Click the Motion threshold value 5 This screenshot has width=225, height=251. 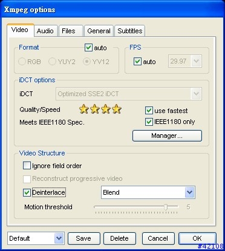tap(188, 207)
